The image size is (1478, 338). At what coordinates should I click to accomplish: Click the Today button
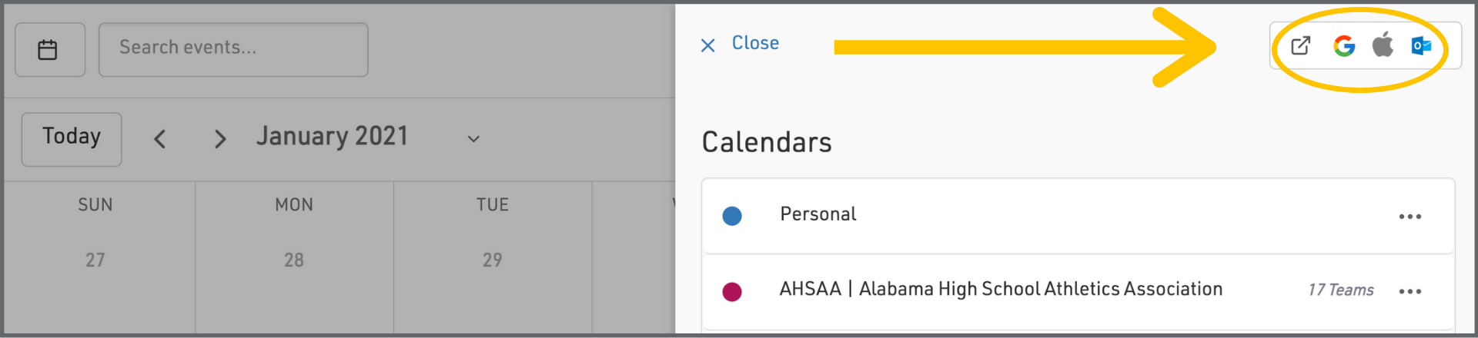pyautogui.click(x=72, y=138)
